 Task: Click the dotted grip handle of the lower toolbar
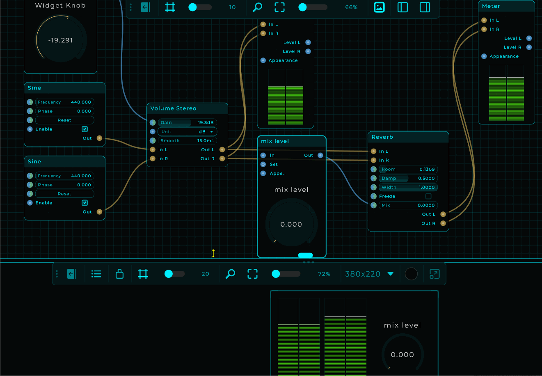tap(57, 274)
